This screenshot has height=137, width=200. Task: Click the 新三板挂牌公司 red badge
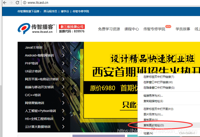point(72,27)
